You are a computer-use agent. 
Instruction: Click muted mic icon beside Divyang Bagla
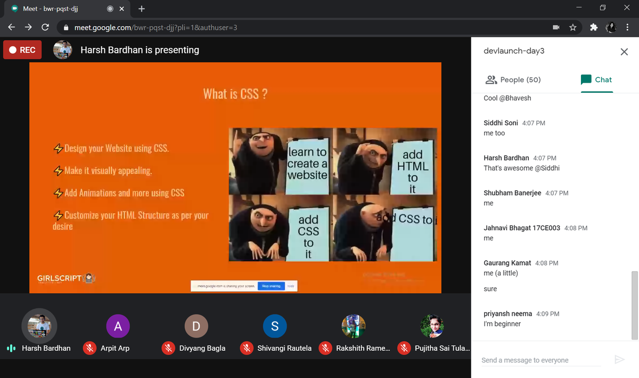pos(168,348)
